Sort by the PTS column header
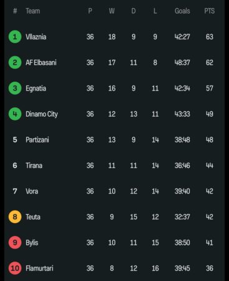The image size is (229, 281). (x=209, y=11)
